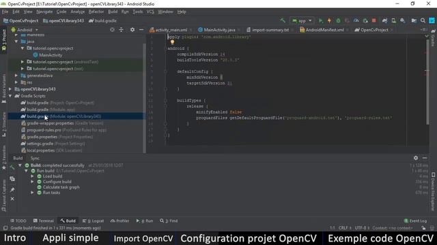Open the Profile app gauge icon
The width and height of the screenshot is (437, 245).
click(x=356, y=20)
